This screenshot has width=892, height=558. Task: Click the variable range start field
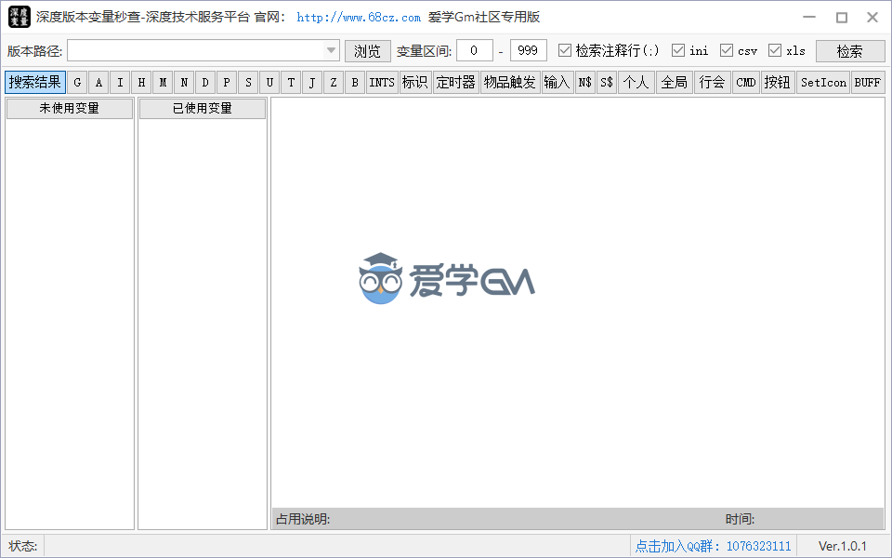click(475, 51)
